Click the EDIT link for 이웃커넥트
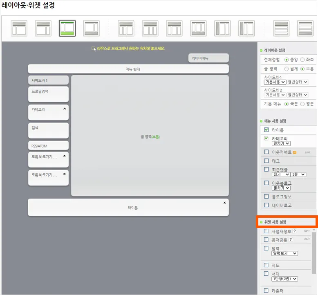The width and height of the screenshot is (318, 295). coord(307,152)
